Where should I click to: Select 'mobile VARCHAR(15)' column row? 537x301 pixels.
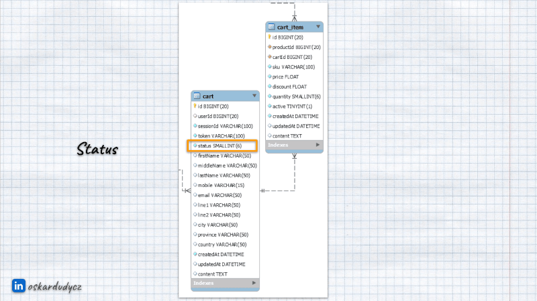pos(225,186)
